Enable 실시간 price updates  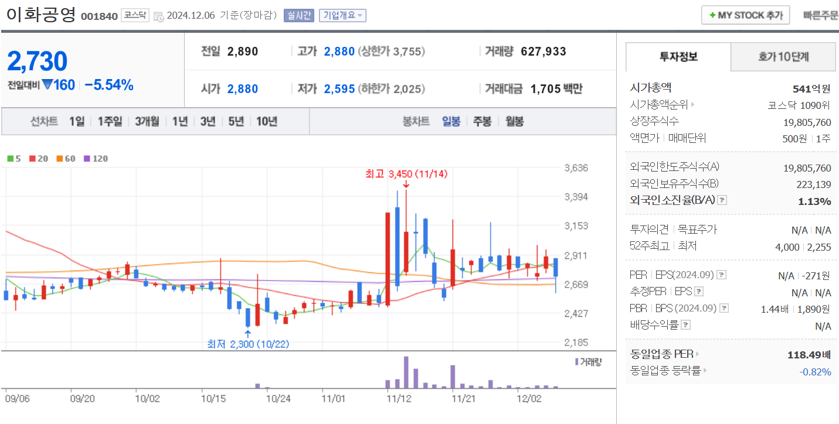[x=300, y=15]
